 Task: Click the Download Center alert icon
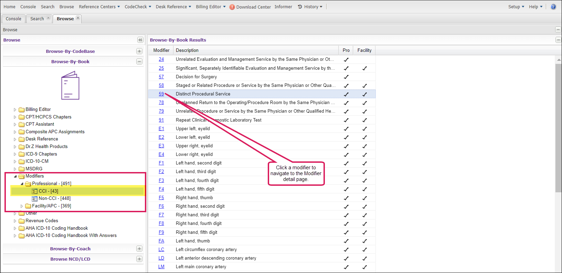pos(232,7)
